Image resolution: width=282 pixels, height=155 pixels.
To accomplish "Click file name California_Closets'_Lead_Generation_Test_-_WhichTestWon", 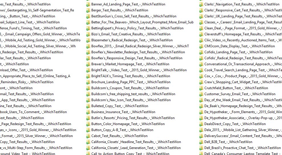I will [136, 148].
